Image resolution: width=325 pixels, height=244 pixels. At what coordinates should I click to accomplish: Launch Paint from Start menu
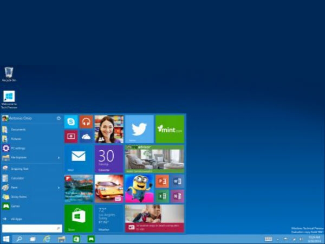pyautogui.click(x=29, y=188)
